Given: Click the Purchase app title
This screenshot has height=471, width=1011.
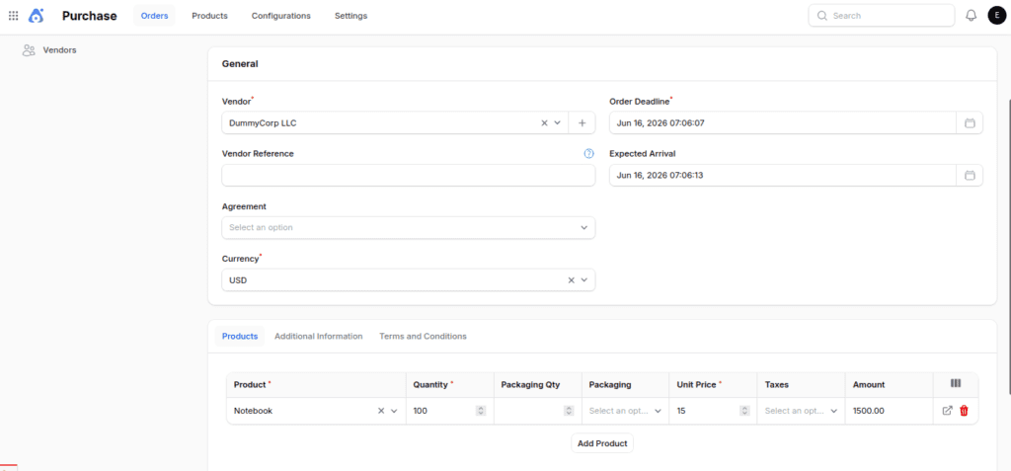Looking at the screenshot, I should (90, 16).
